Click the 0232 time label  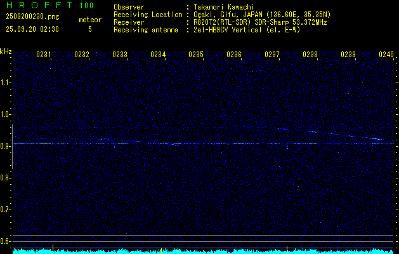pos(82,55)
